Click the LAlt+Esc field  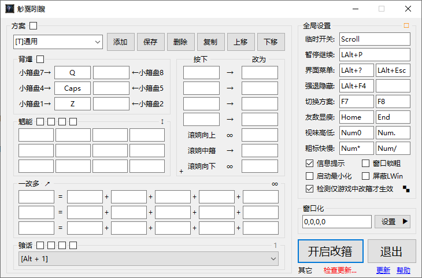[393, 71]
